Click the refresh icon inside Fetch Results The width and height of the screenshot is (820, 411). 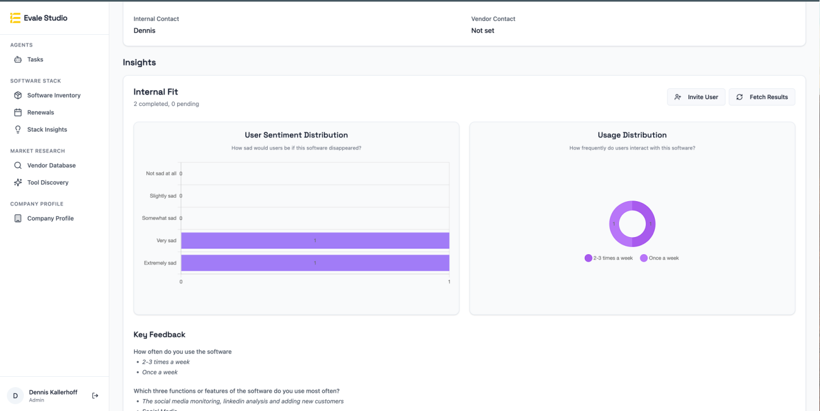[x=739, y=96]
